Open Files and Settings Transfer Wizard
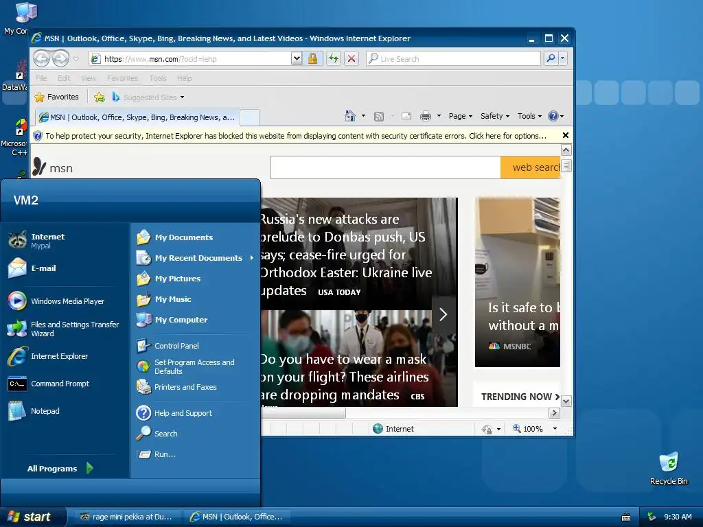Image resolution: width=703 pixels, height=527 pixels. point(65,329)
